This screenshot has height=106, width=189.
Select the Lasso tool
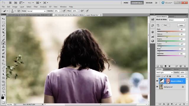click(3, 26)
